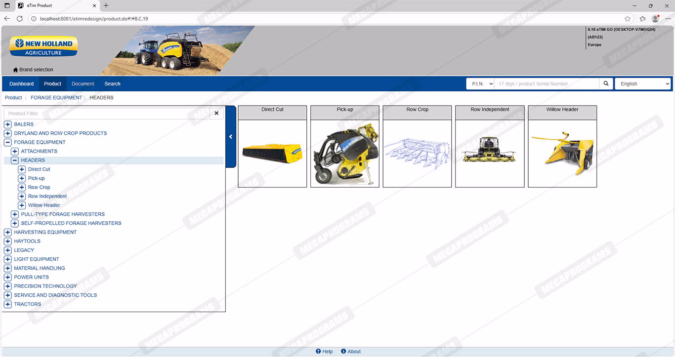This screenshot has width=675, height=357.
Task: Expand the BALERS tree node
Action: pyautogui.click(x=8, y=124)
